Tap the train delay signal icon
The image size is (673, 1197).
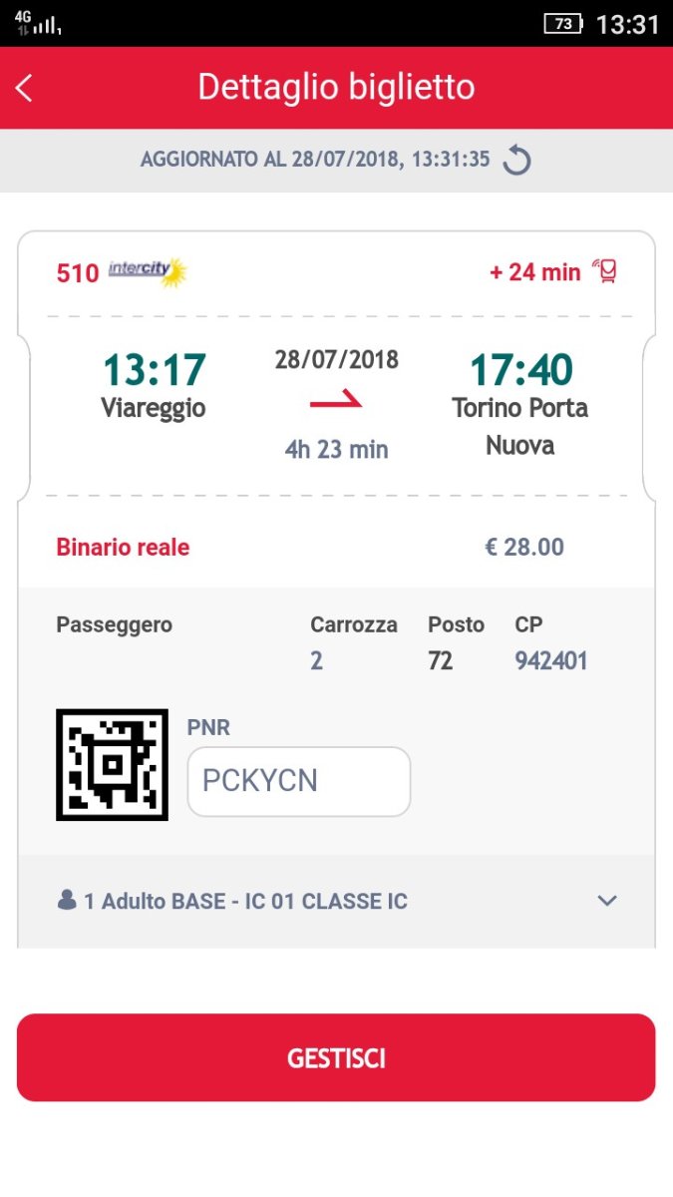605,271
